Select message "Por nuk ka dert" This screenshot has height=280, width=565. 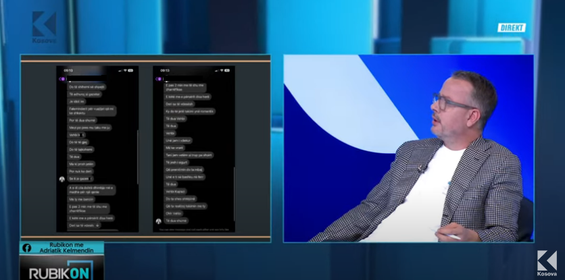pos(80,171)
